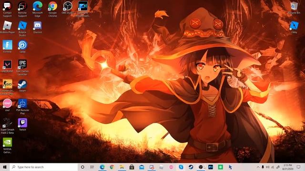Launch Microsoft Edge from the desktop
The width and height of the screenshot is (305, 171).
pyautogui.click(x=37, y=9)
